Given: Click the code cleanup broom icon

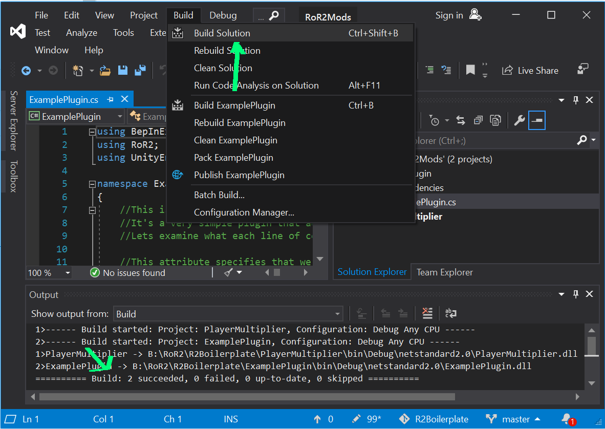Looking at the screenshot, I should click(x=228, y=273).
